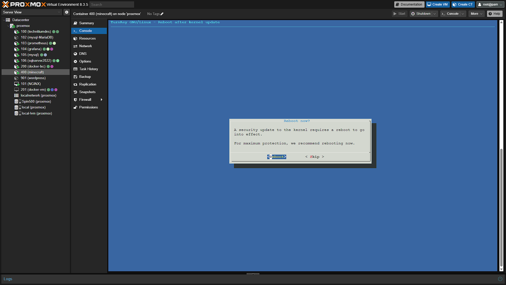Click the proxmox node icon
The width and height of the screenshot is (506, 285).
coord(12,26)
